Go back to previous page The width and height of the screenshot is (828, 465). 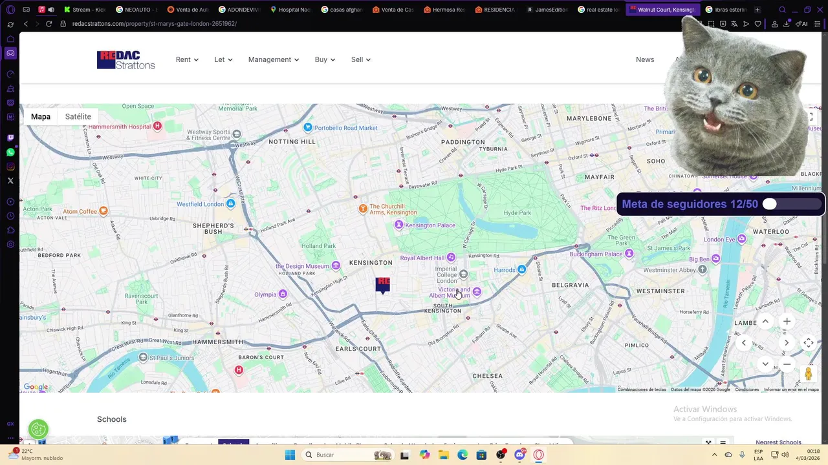[25, 24]
